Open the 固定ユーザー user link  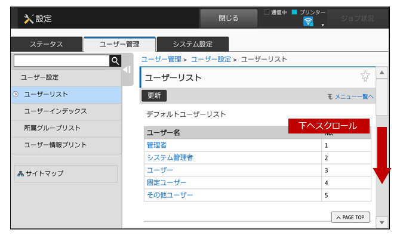pos(167,182)
